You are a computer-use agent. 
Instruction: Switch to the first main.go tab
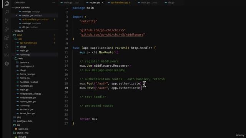70,3
